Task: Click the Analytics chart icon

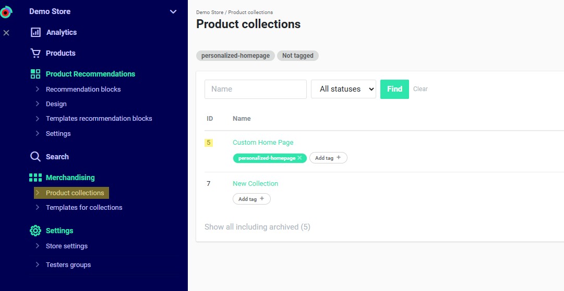Action: [x=35, y=32]
